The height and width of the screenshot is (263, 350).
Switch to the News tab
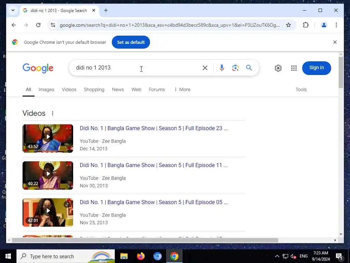118,89
